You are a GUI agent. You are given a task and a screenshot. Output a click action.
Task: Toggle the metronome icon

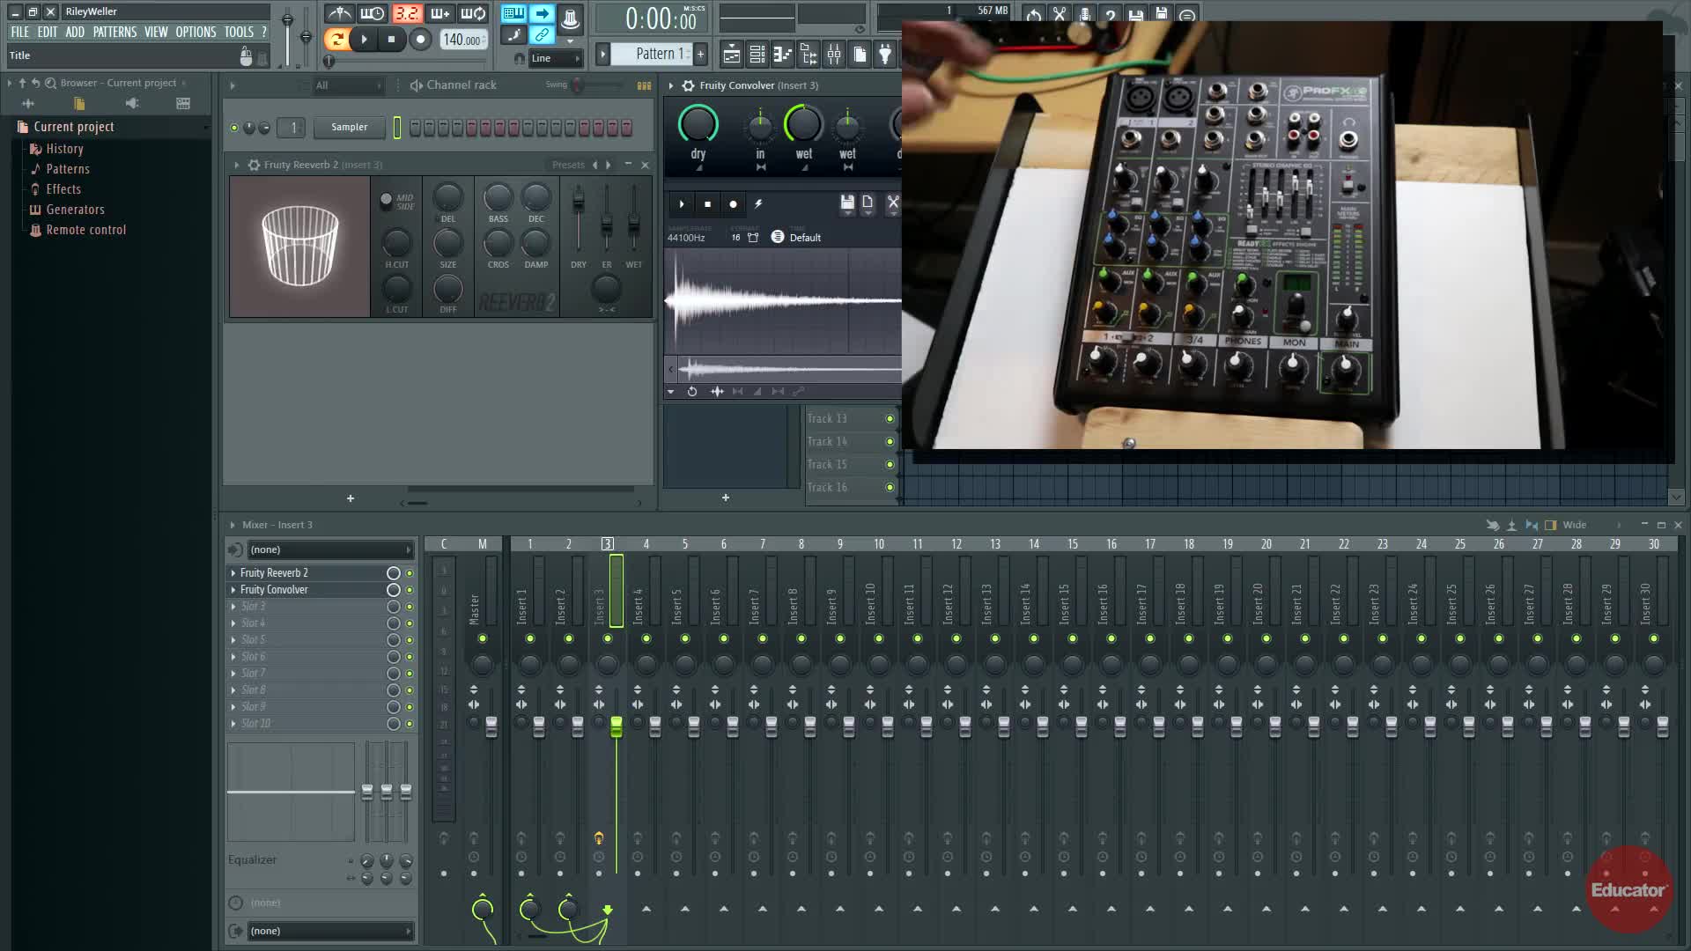pyautogui.click(x=339, y=13)
